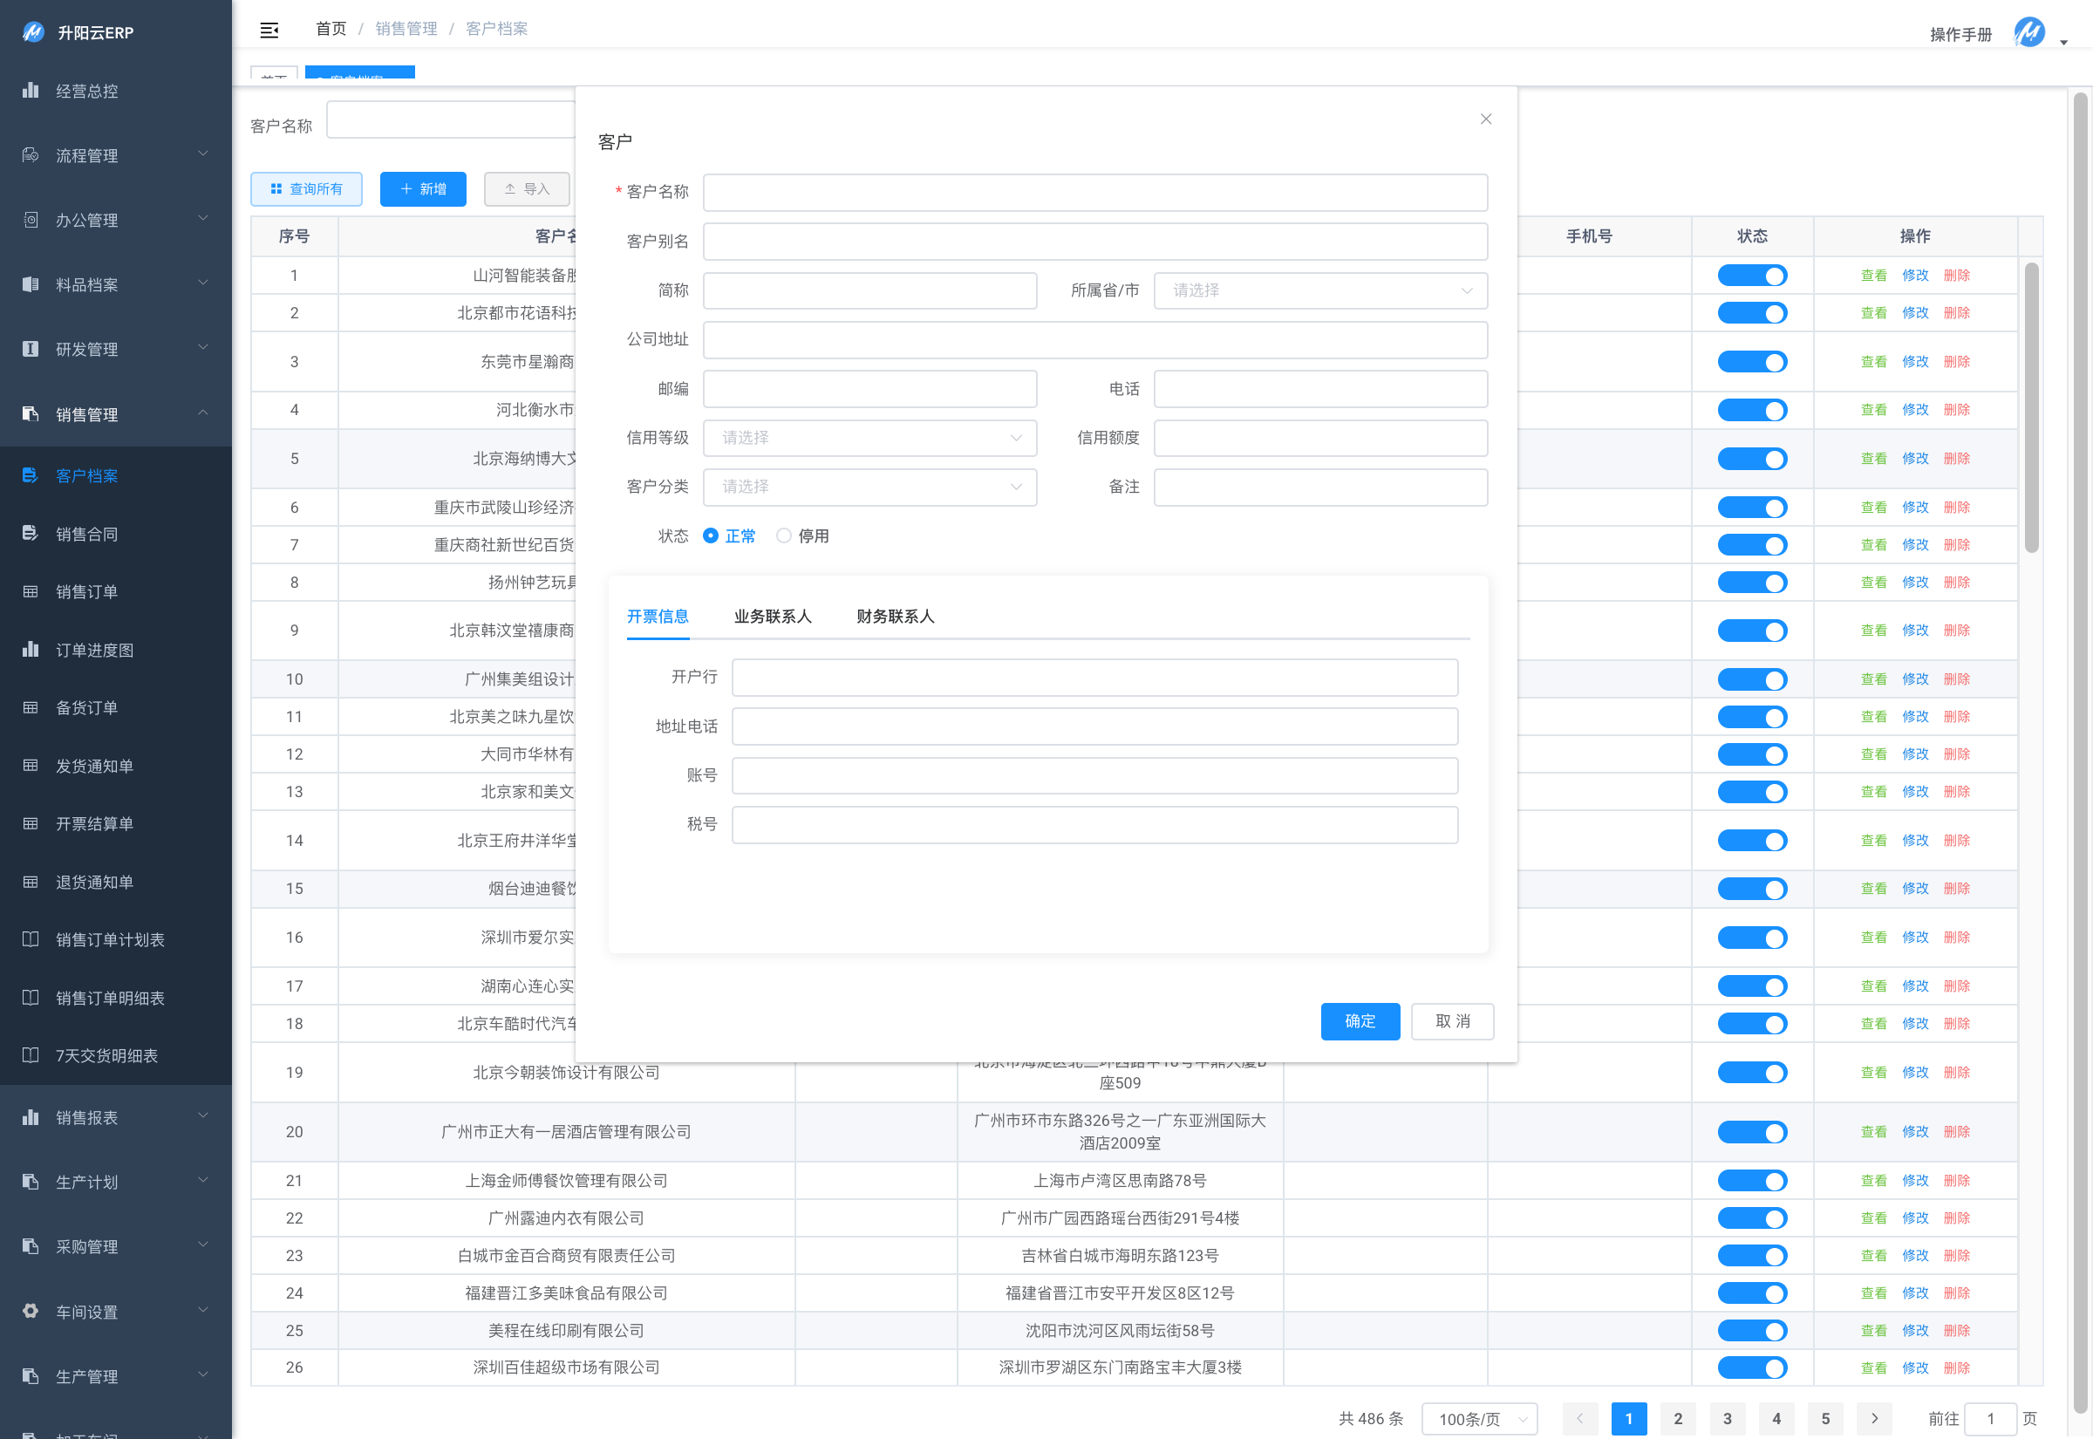Click the 确定 confirm button

pyautogui.click(x=1360, y=1020)
